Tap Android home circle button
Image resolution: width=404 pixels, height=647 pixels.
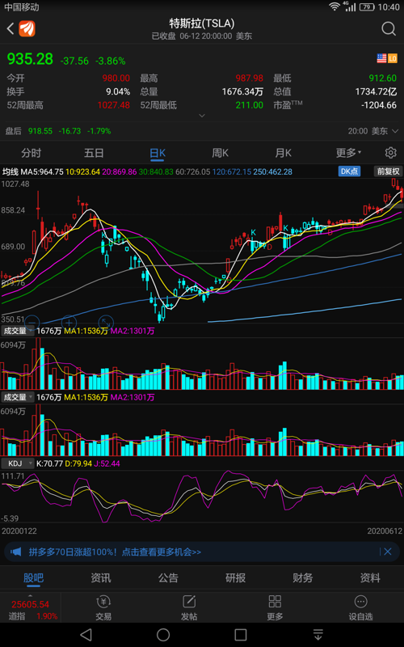(x=163, y=635)
